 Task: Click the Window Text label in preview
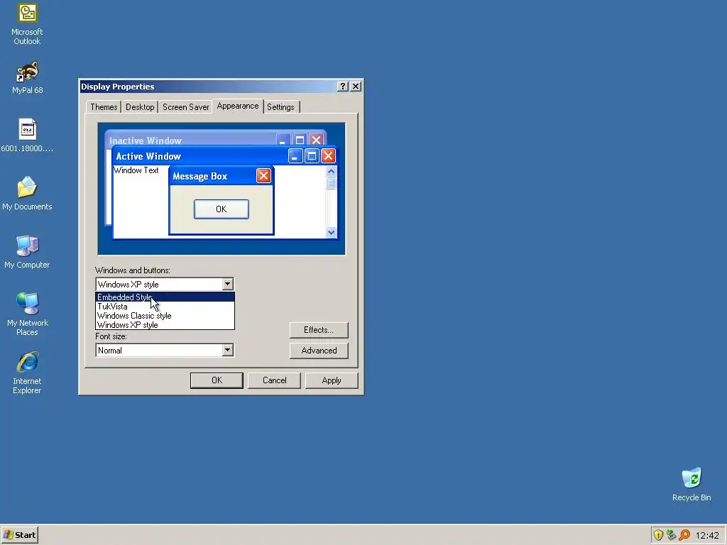tap(136, 170)
